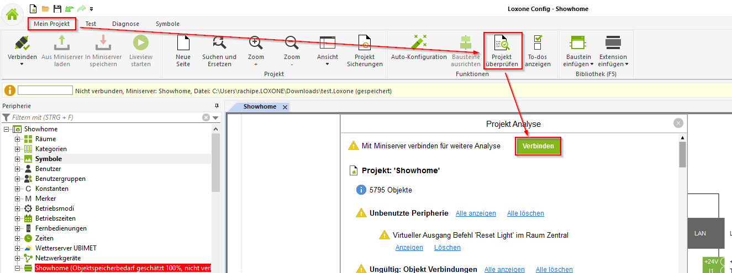
Task: Switch to the Diagnose tab
Action: tap(125, 24)
